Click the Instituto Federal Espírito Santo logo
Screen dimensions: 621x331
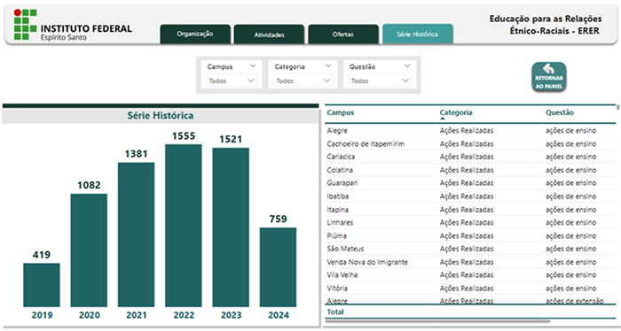click(x=73, y=25)
